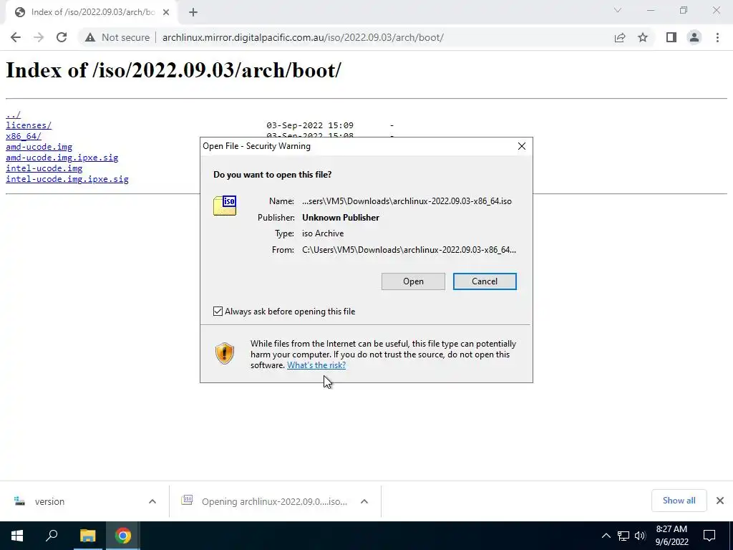
Task: Share this page icon in address bar
Action: (620, 37)
